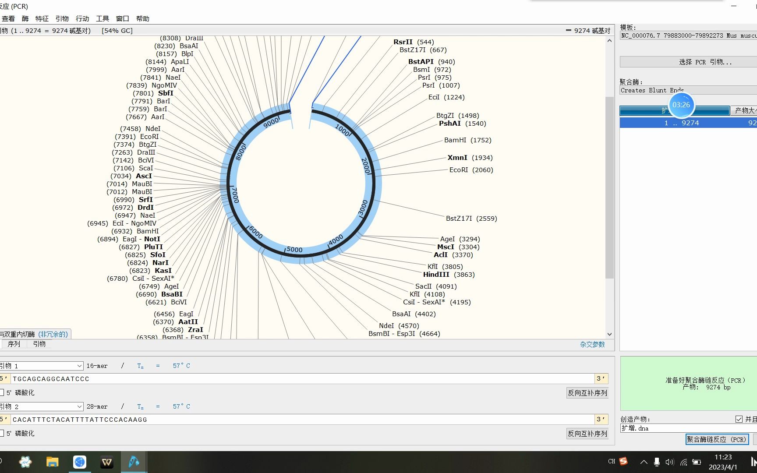Click the map scroll down arrow

pos(609,334)
